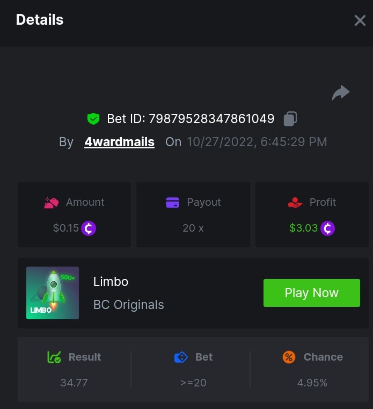The width and height of the screenshot is (373, 409).
Task: Click the green $3.03 profit value
Action: click(x=303, y=228)
